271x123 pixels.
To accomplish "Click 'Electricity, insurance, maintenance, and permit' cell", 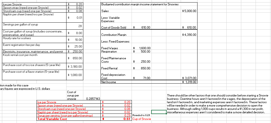I will [34, 51].
